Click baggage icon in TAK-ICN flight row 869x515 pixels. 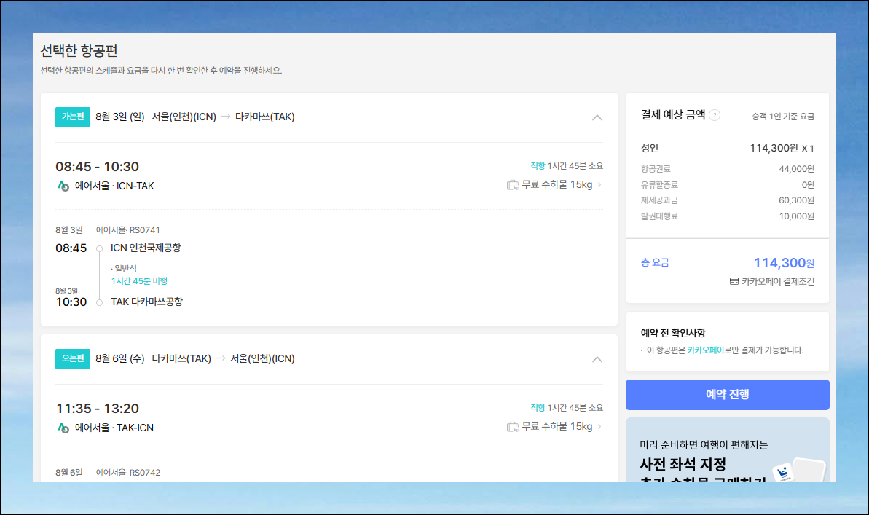point(513,427)
